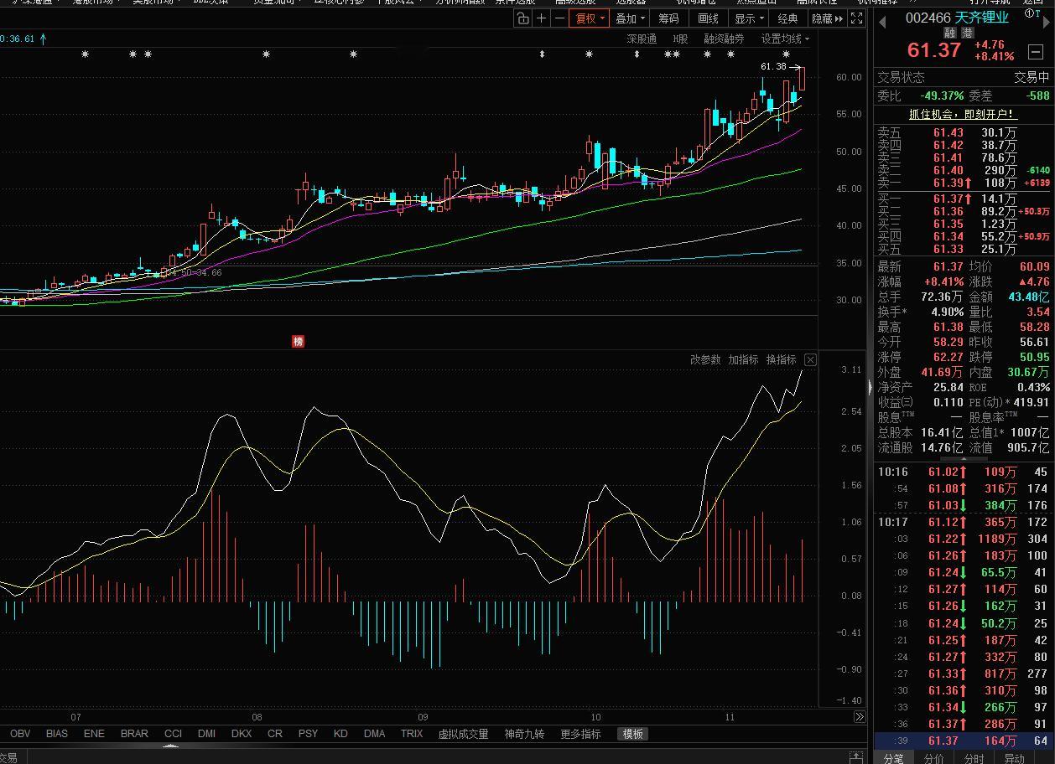Switch to 经典 classic layout
This screenshot has height=764, width=1055.
tap(787, 18)
